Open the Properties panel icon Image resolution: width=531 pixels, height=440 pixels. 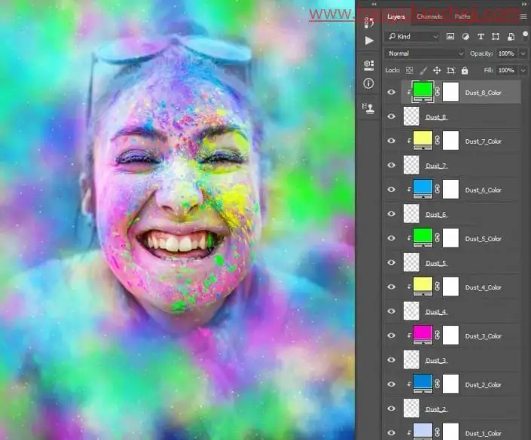click(x=369, y=65)
